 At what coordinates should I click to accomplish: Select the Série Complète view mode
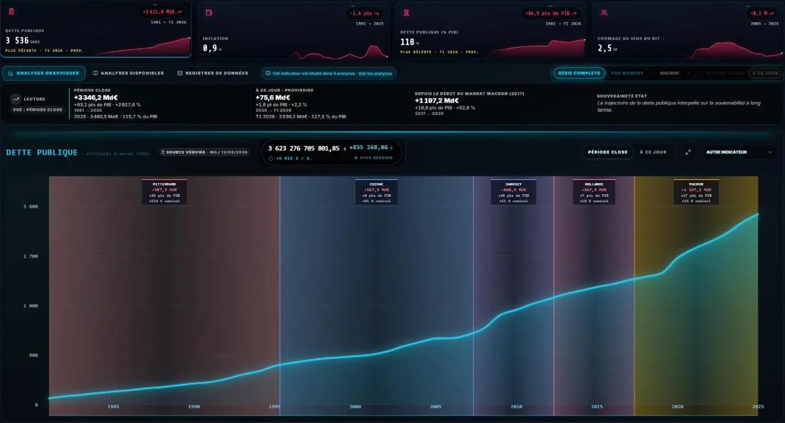pos(579,73)
